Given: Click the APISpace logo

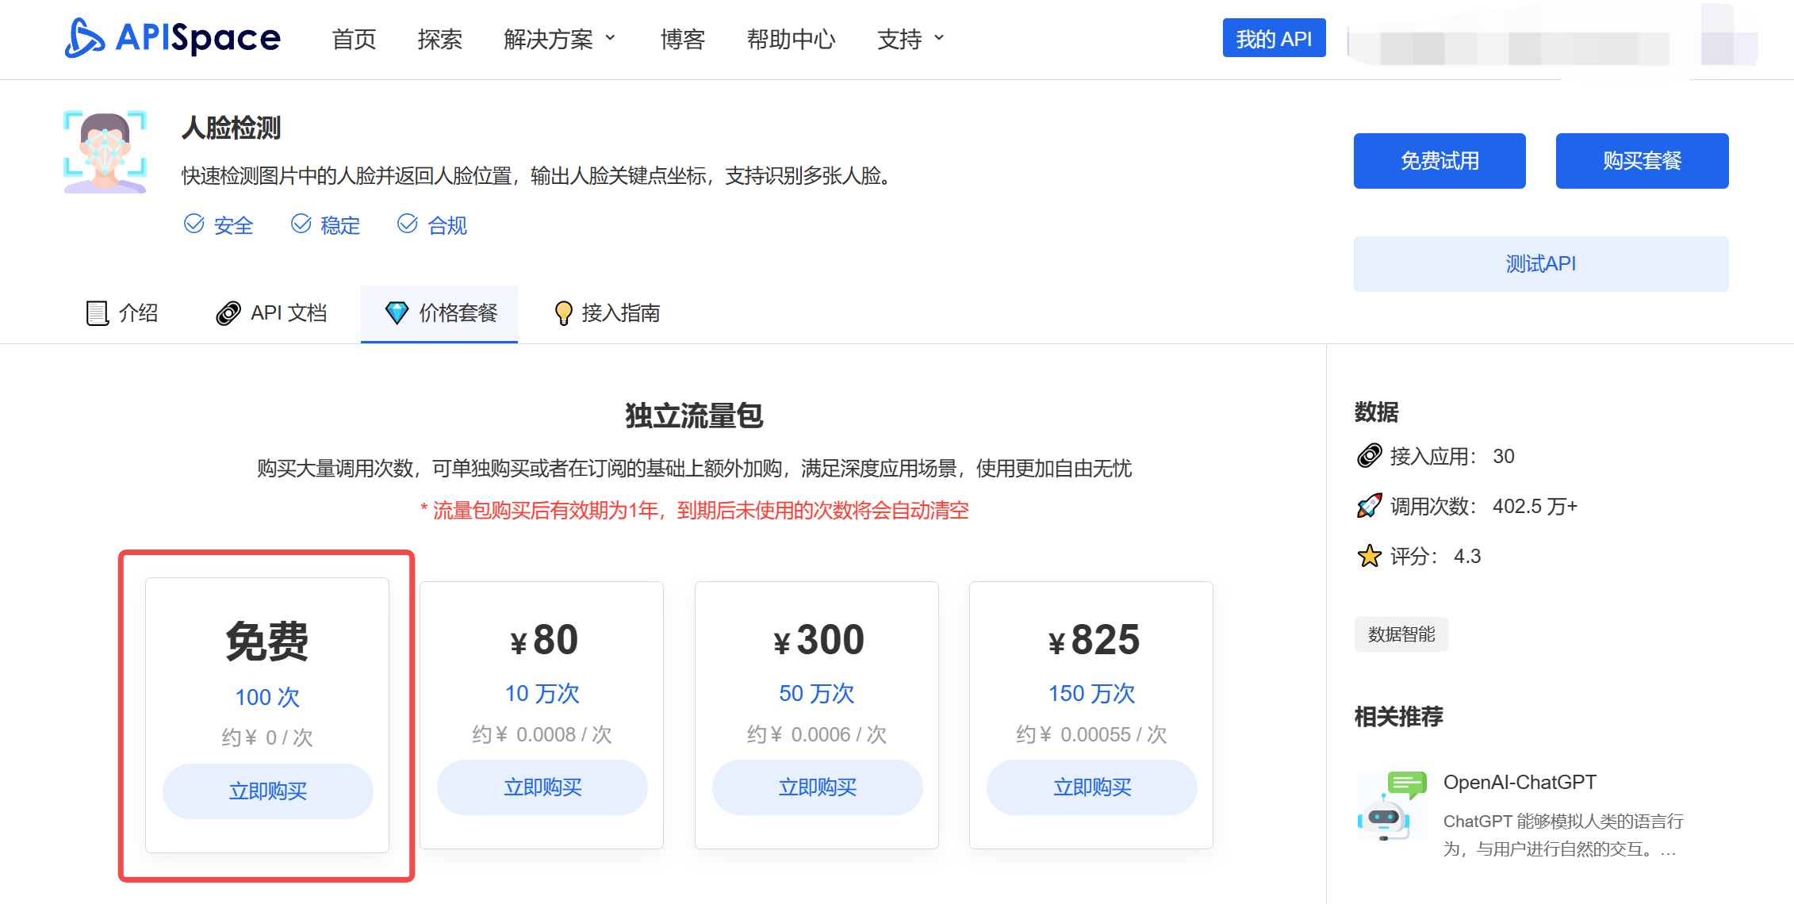Looking at the screenshot, I should (x=172, y=37).
